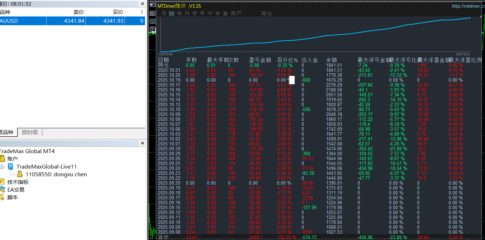Open the http://mtdriver.cn link
This screenshot has height=240, width=485.
468,6
